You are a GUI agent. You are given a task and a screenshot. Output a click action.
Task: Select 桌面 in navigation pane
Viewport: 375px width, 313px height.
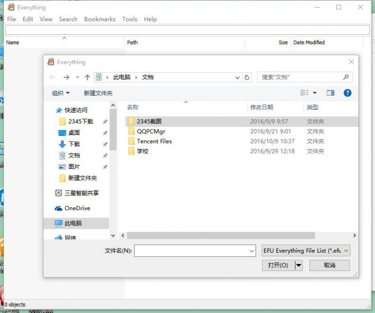[69, 133]
